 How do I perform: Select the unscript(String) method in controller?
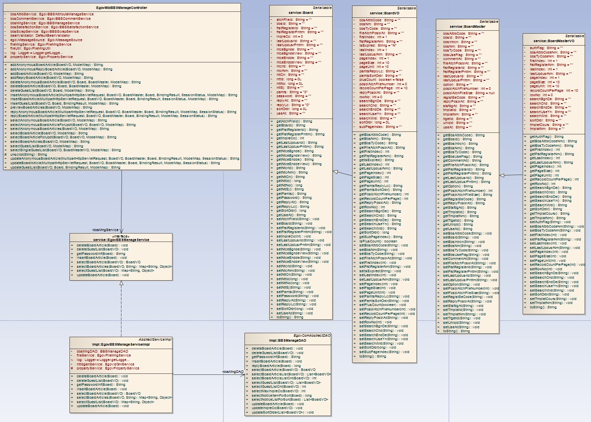29,154
